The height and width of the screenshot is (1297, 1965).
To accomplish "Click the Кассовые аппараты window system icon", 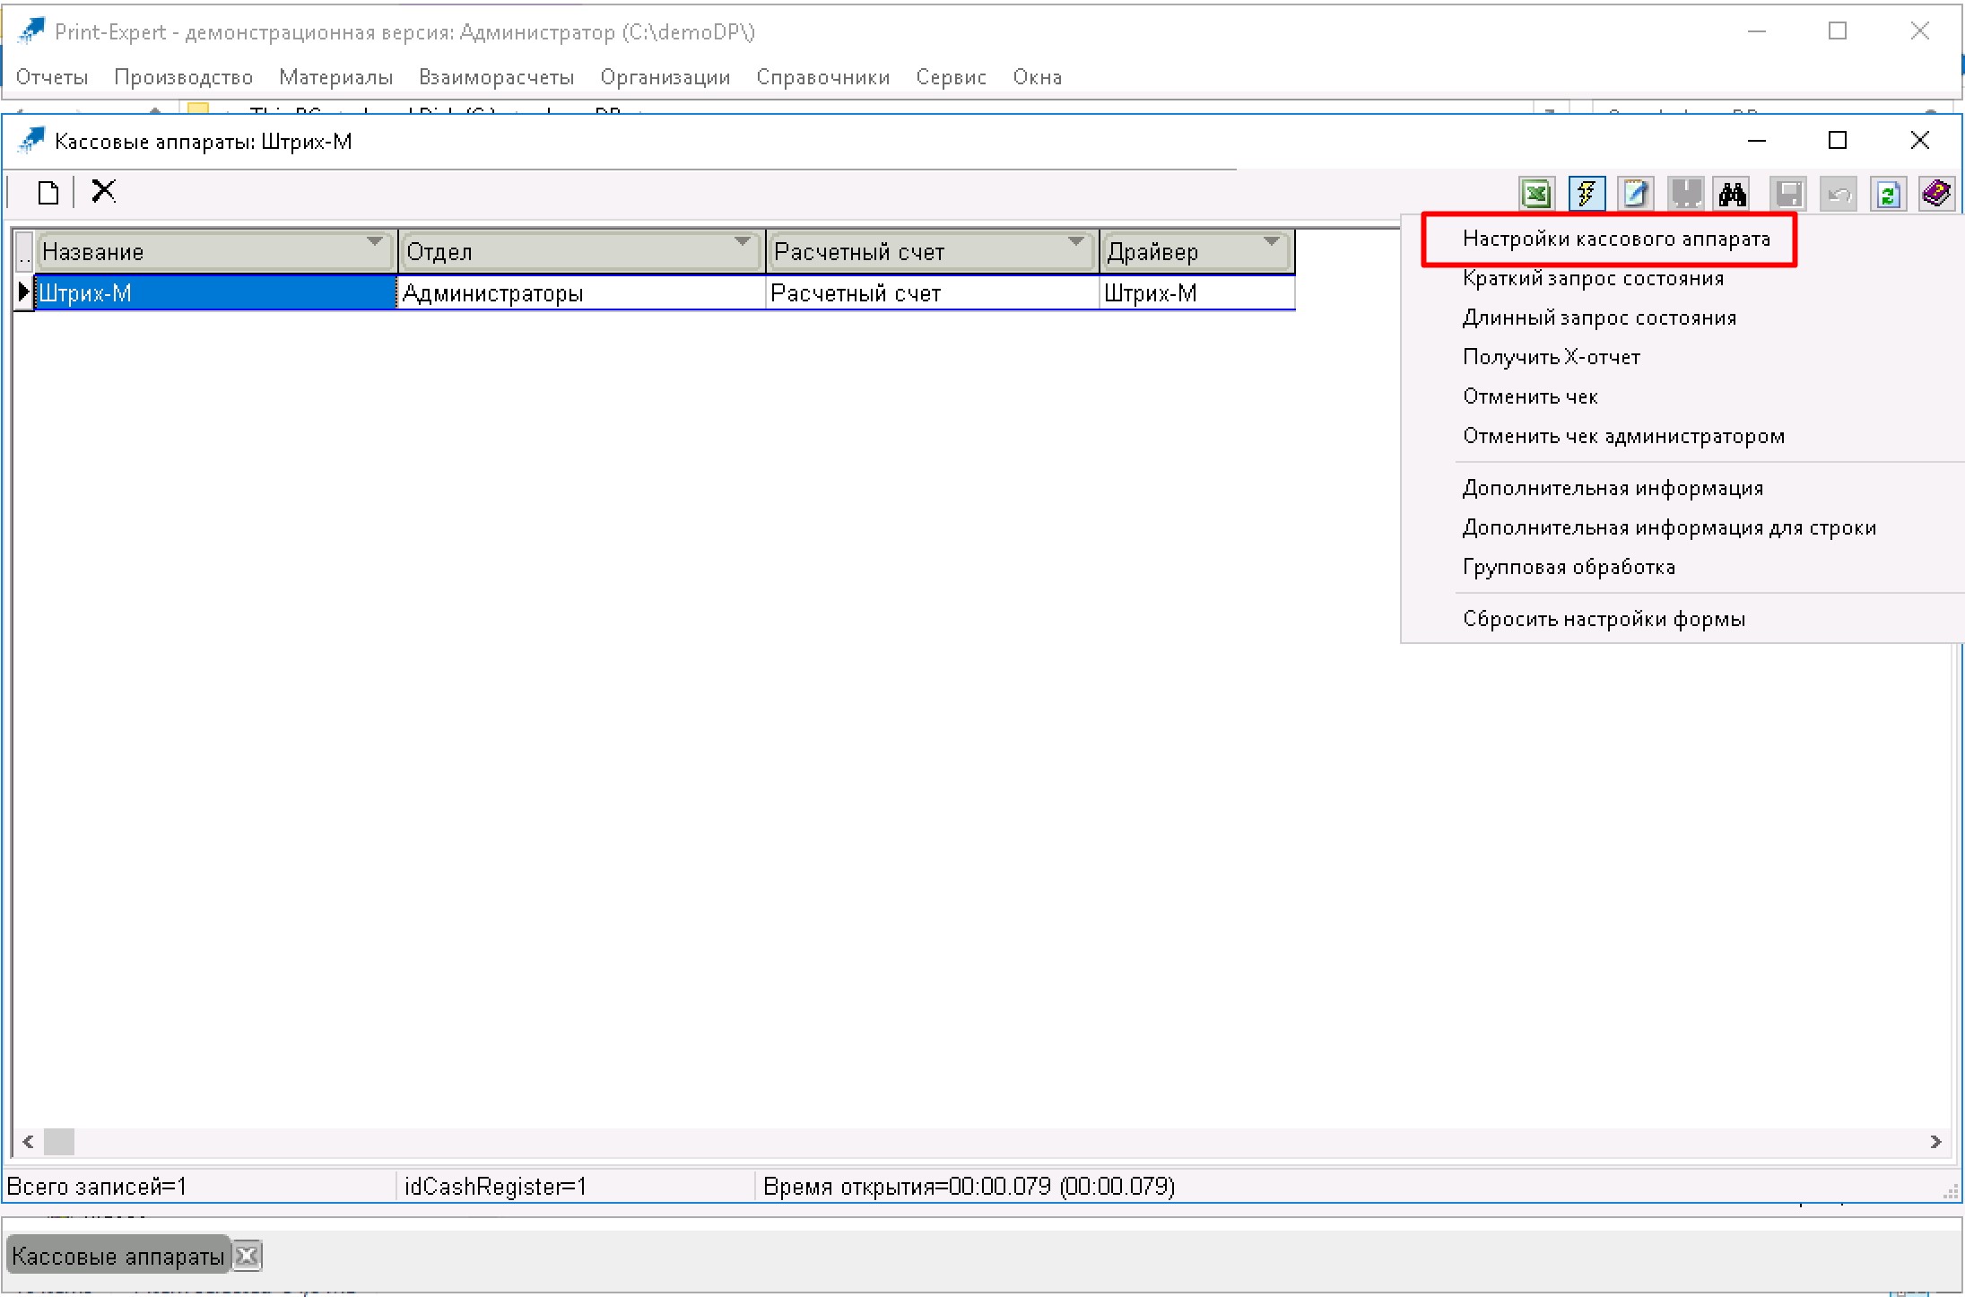I will [30, 141].
